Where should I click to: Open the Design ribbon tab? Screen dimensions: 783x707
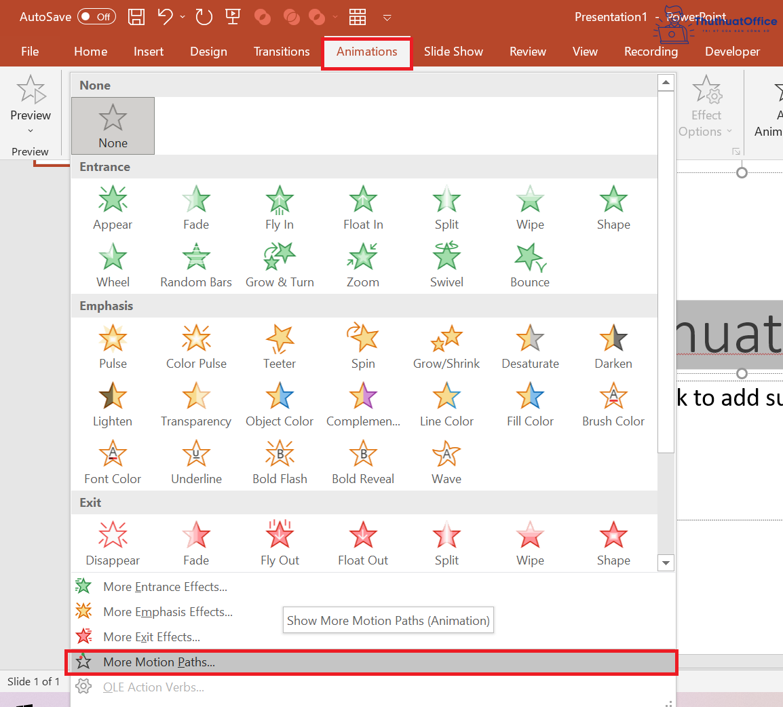(208, 51)
